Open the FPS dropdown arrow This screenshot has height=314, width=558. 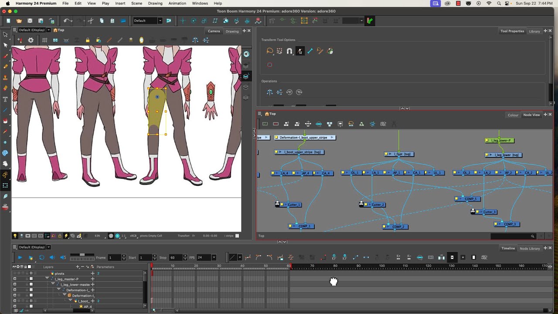pos(214,258)
